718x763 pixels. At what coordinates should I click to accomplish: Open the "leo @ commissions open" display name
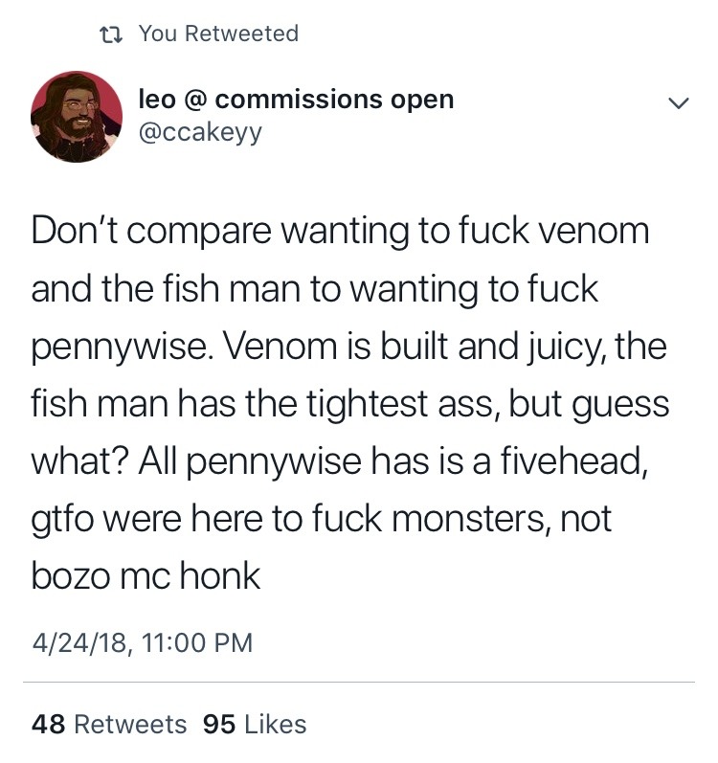click(296, 99)
